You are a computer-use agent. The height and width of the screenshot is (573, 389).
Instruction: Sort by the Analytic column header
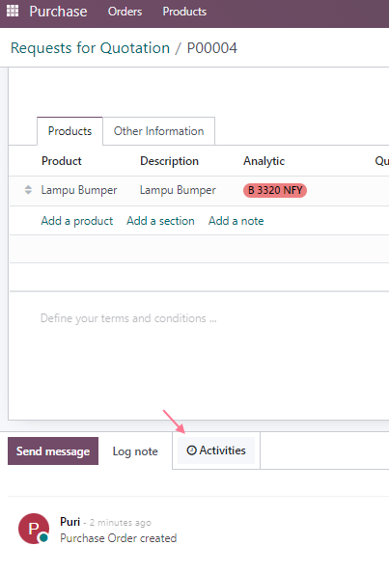coord(264,161)
